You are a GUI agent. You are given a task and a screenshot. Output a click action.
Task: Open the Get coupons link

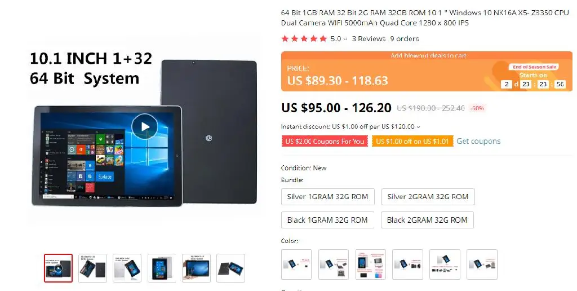[478, 141]
